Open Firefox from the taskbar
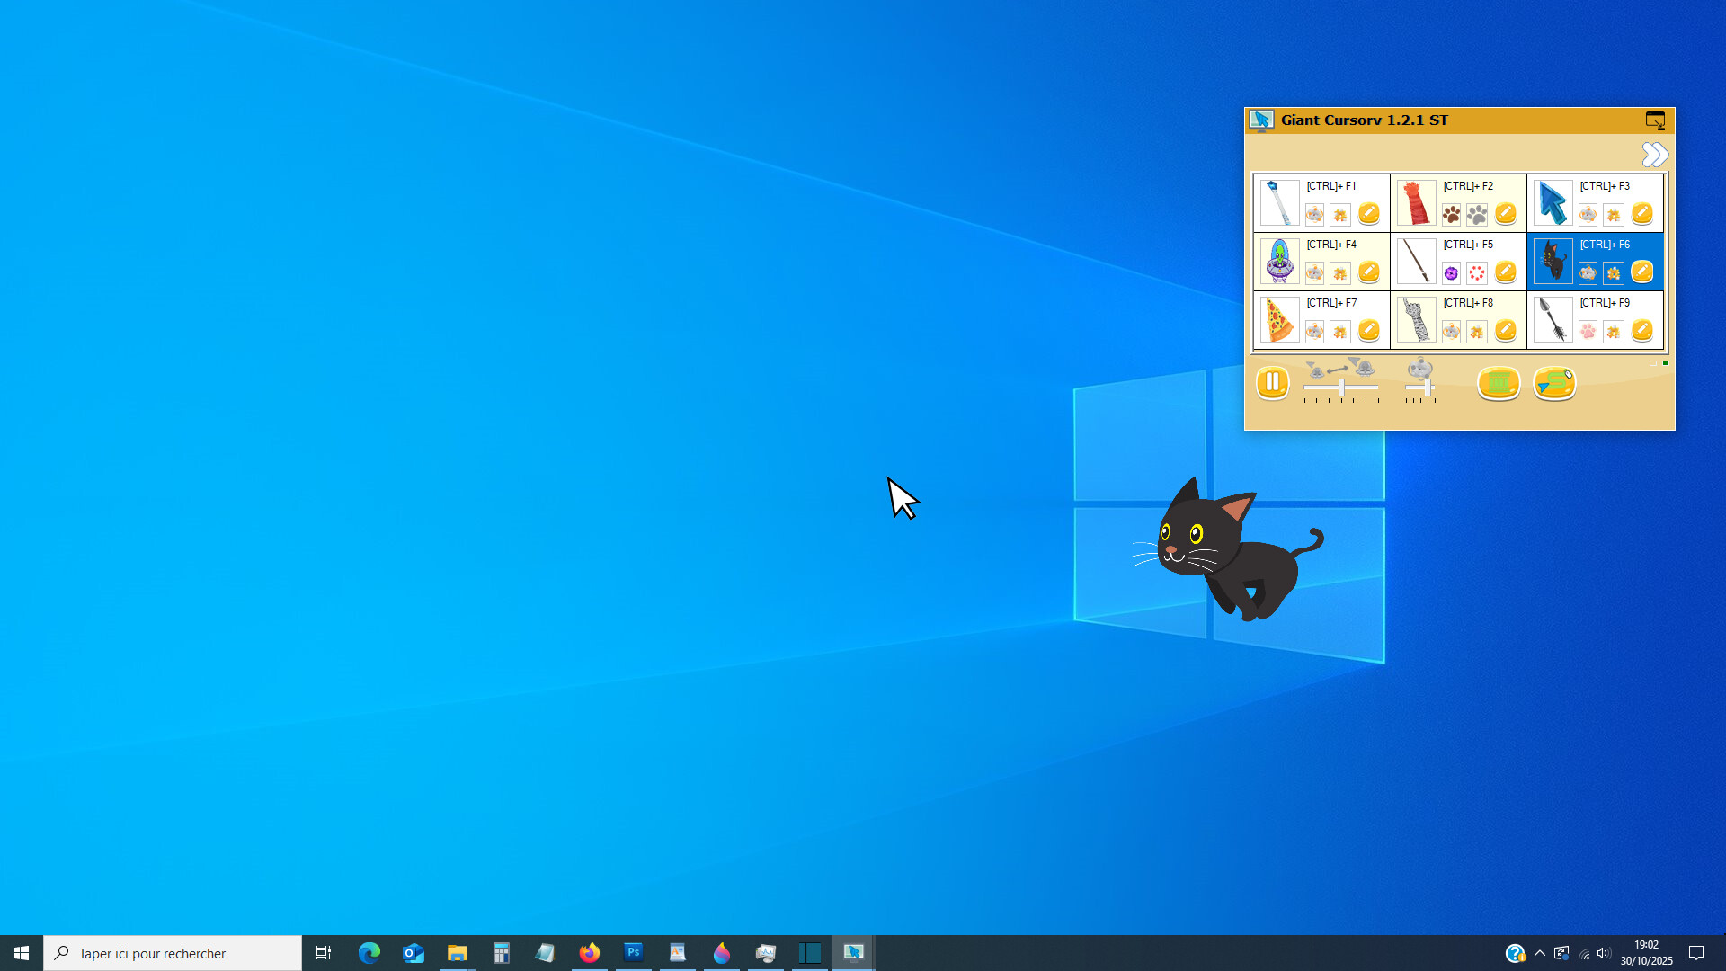This screenshot has height=971, width=1726. tap(589, 953)
